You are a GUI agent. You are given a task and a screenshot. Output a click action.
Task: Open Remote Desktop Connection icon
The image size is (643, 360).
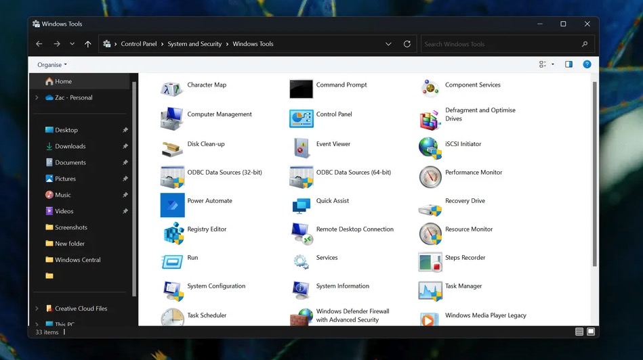tap(302, 234)
